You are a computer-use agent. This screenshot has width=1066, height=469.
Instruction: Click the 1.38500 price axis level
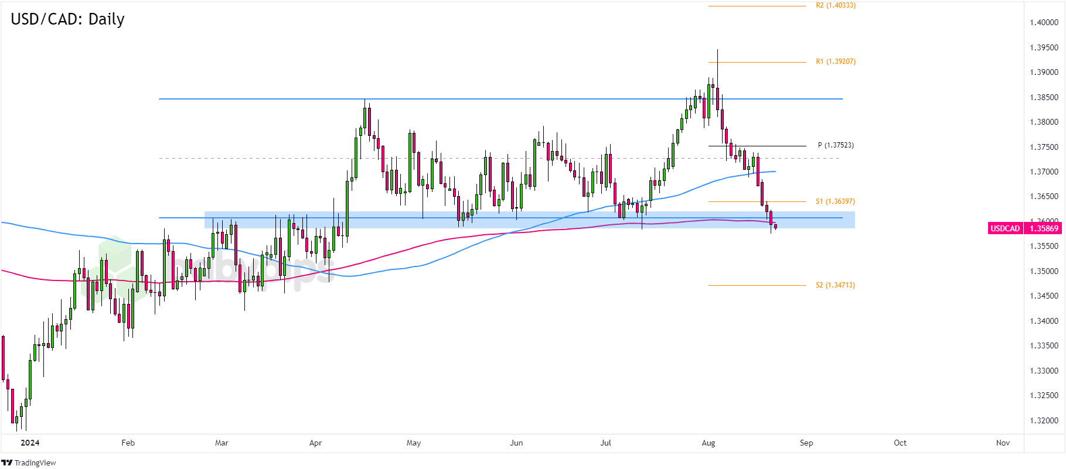[x=1044, y=97]
